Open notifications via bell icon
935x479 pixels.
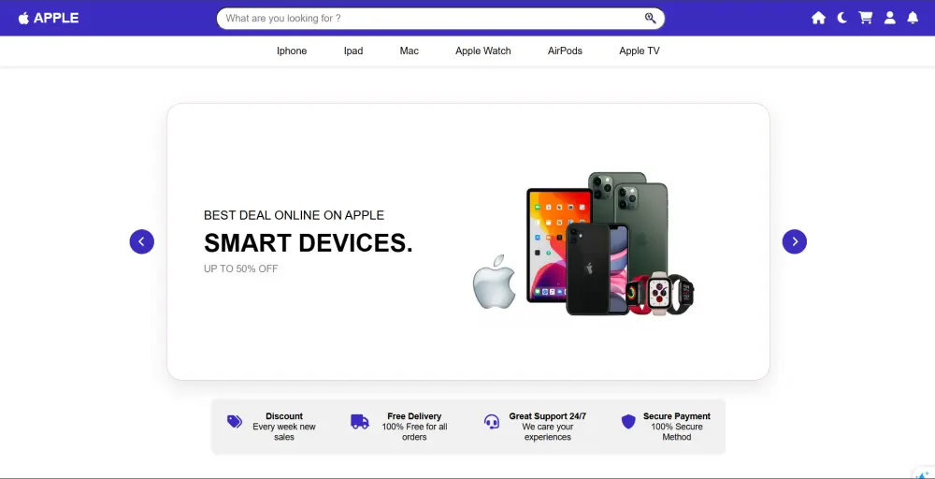coord(913,18)
